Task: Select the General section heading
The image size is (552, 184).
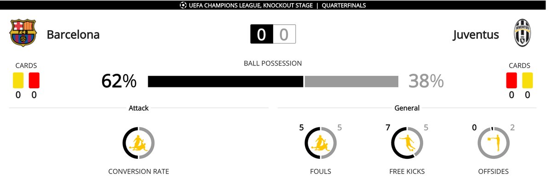Action: click(407, 108)
